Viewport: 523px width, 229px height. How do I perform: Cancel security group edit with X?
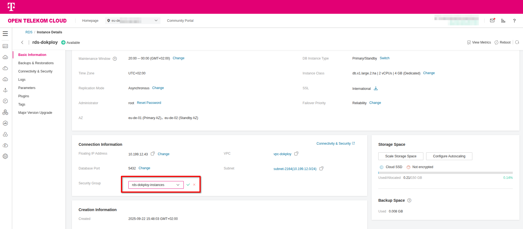[194, 185]
